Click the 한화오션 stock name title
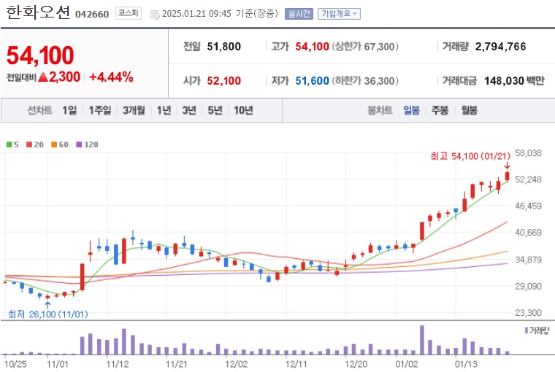 (38, 12)
